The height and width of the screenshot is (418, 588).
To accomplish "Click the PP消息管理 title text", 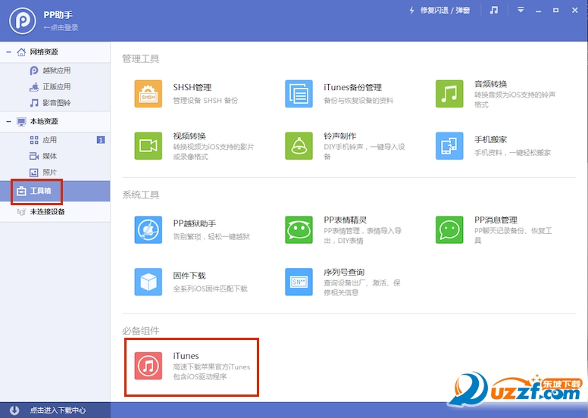I will pos(496,220).
